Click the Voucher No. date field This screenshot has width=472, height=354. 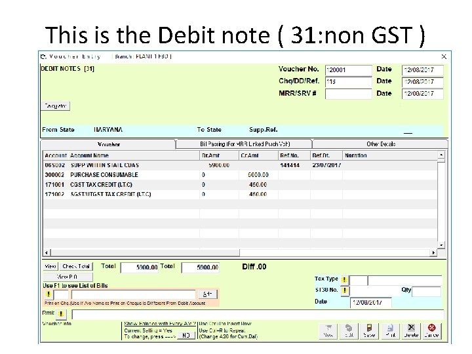pos(423,70)
